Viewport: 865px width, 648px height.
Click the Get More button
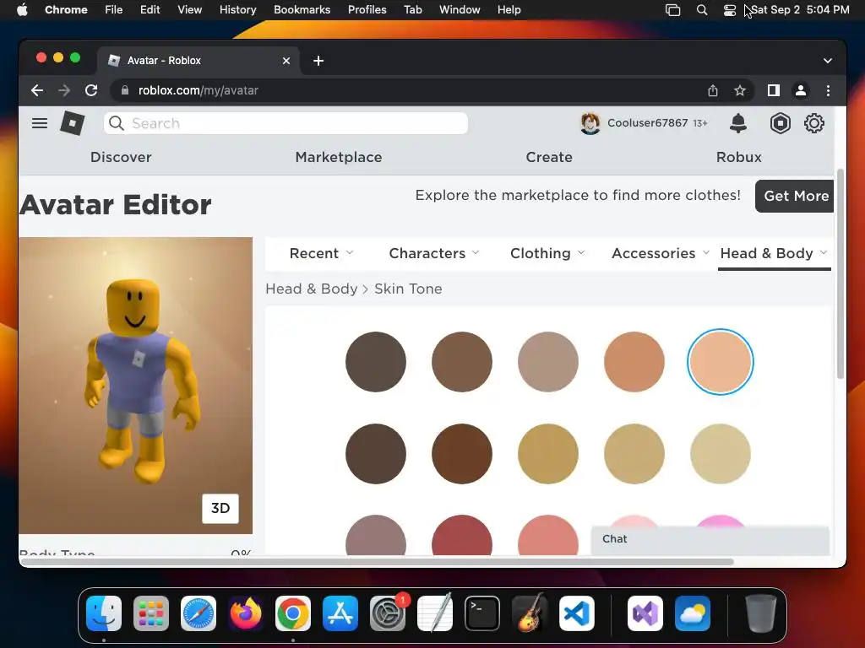click(795, 196)
